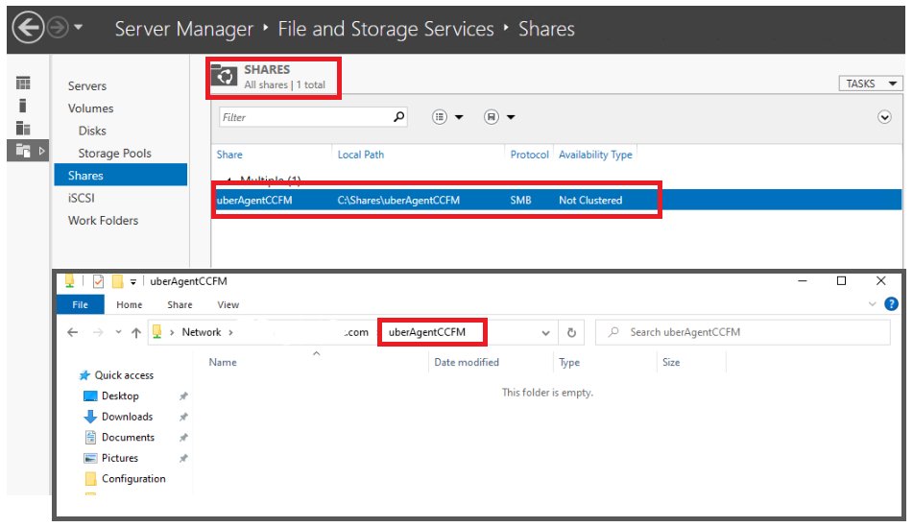The image size is (913, 527).
Task: Click Network in the address bar
Action: click(x=202, y=332)
